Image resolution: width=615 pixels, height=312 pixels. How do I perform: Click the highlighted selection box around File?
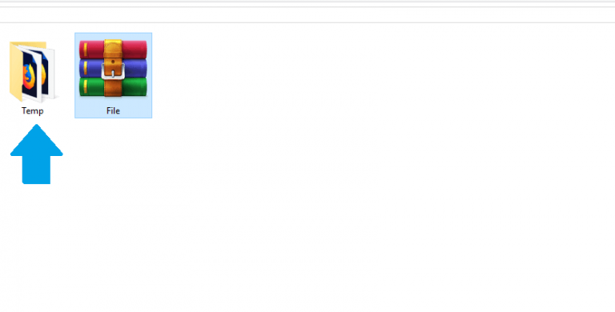pos(113,75)
